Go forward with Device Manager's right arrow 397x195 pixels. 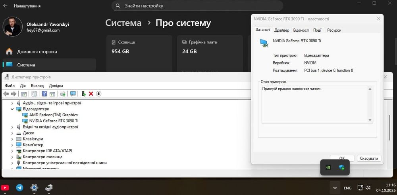(13, 94)
